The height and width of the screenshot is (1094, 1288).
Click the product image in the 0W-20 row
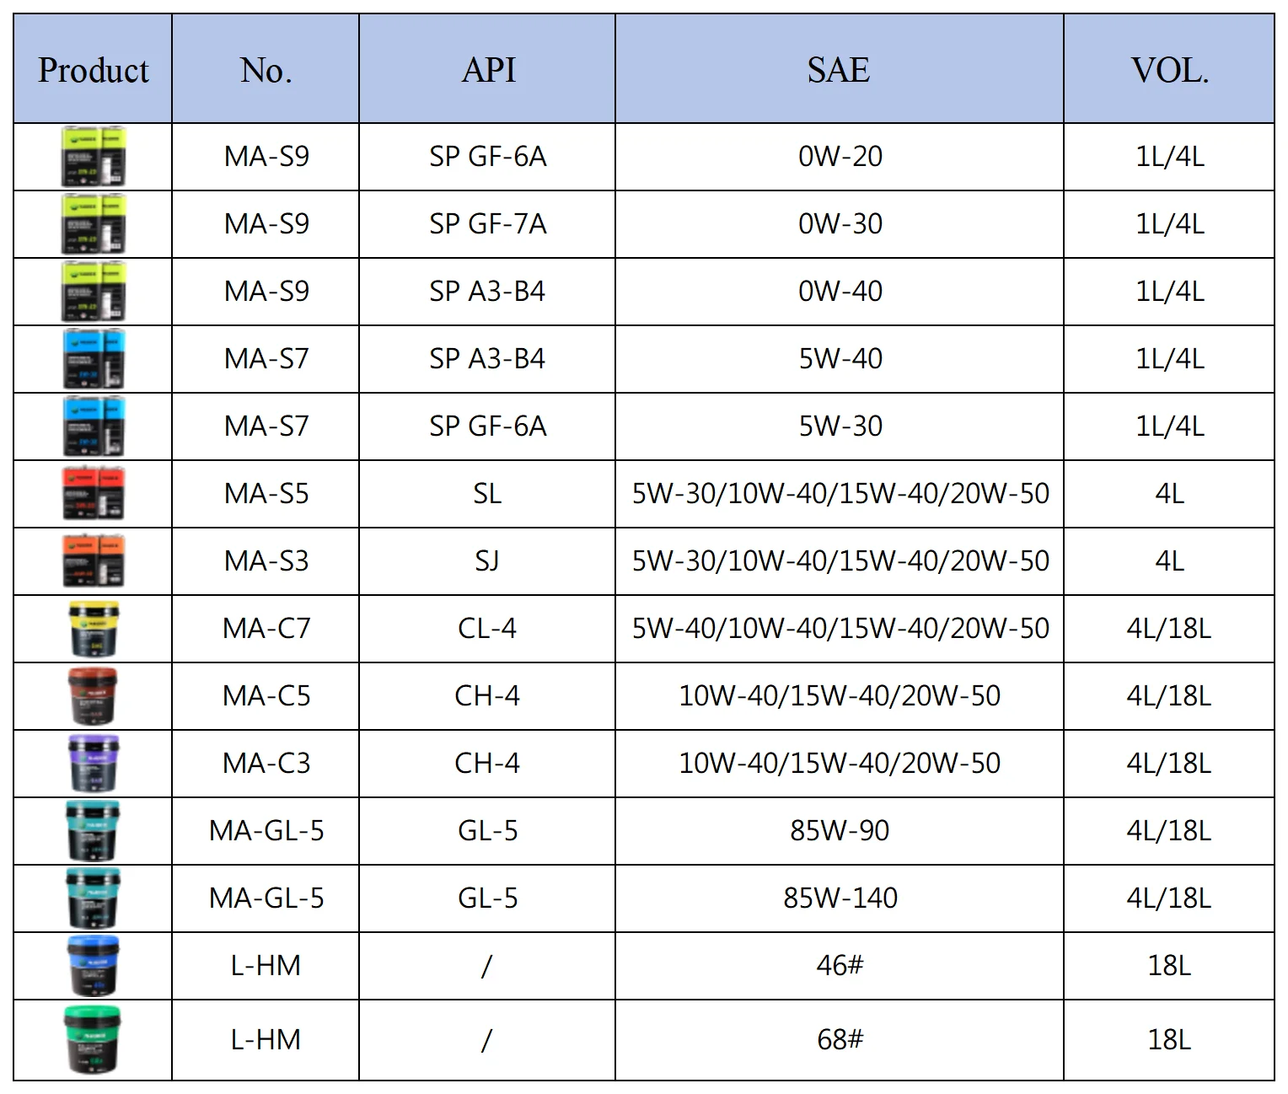pyautogui.click(x=93, y=157)
